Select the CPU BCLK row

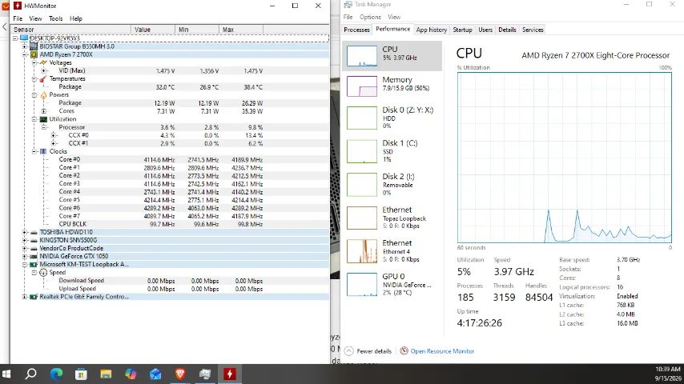(170, 224)
